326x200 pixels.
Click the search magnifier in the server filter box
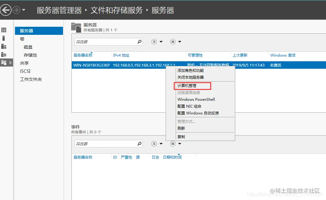[x=139, y=41]
